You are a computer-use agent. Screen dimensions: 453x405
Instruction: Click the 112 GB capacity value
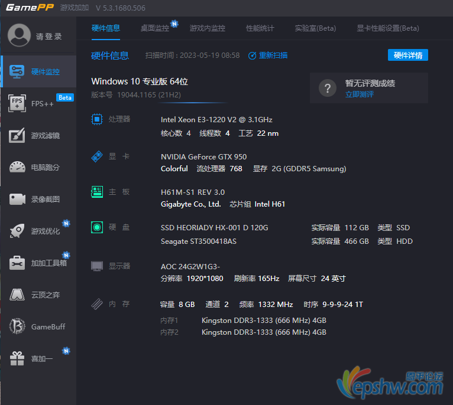tap(357, 228)
